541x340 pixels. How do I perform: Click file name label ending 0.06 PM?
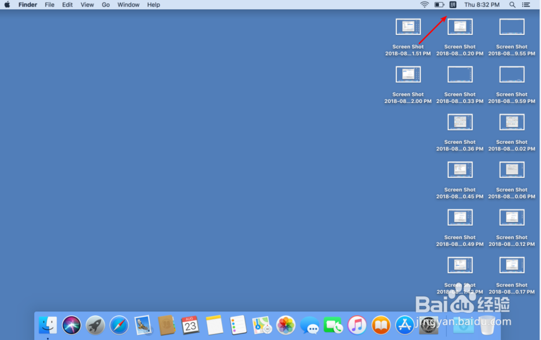[512, 193]
